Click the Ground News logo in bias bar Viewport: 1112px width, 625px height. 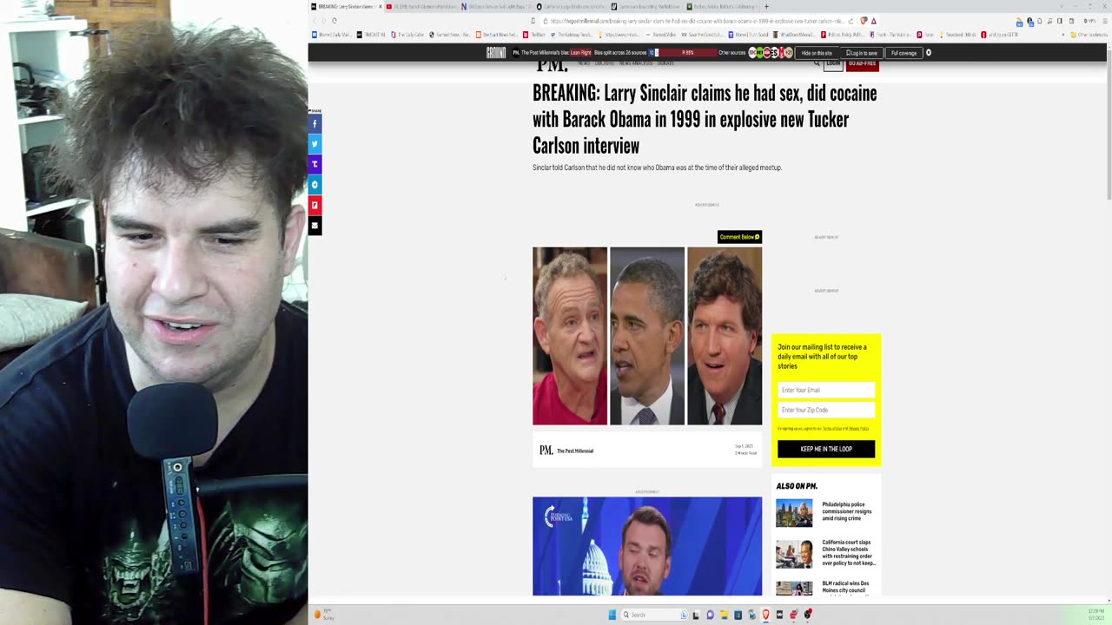click(496, 53)
